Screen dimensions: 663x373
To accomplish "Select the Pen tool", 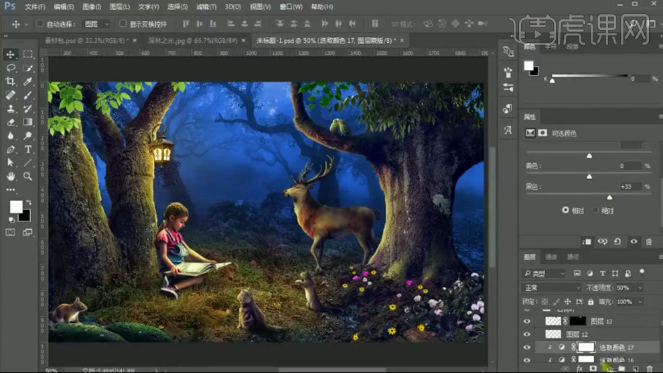I will [x=11, y=149].
